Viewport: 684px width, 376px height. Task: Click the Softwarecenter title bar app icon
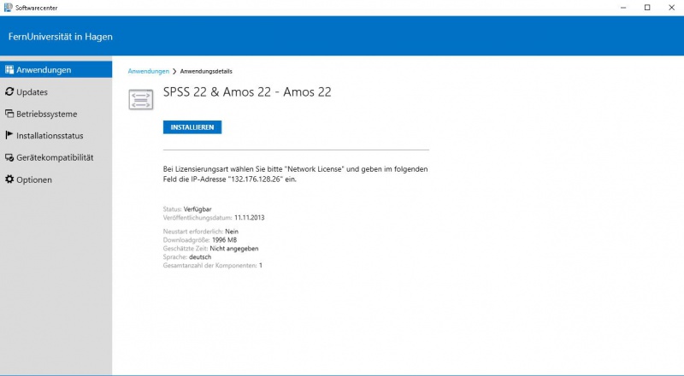click(x=8, y=8)
